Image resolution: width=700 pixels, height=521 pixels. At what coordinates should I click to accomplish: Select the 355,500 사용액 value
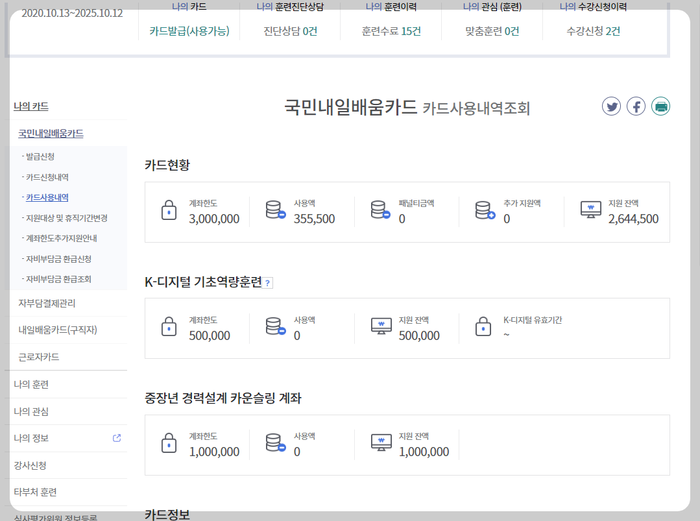point(314,219)
